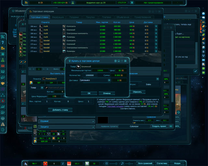Open the purple galaxy icon in left sidebar

pyautogui.click(x=3, y=89)
